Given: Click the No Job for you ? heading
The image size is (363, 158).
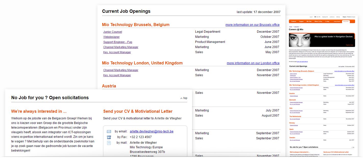Looking at the screenshot, I should click(50, 98).
